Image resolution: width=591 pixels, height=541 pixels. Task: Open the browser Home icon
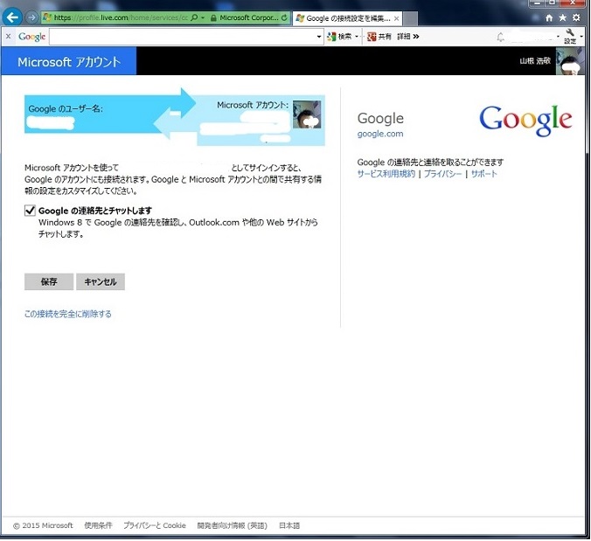click(549, 17)
